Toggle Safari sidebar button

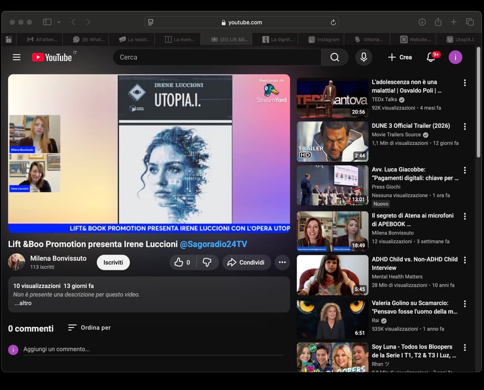(47, 22)
